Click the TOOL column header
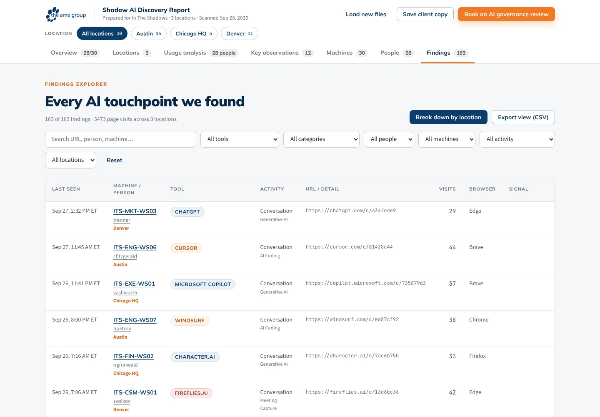This screenshot has width=600, height=417. 177,189
